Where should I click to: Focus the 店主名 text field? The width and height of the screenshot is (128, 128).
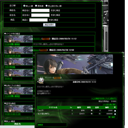[40, 15]
